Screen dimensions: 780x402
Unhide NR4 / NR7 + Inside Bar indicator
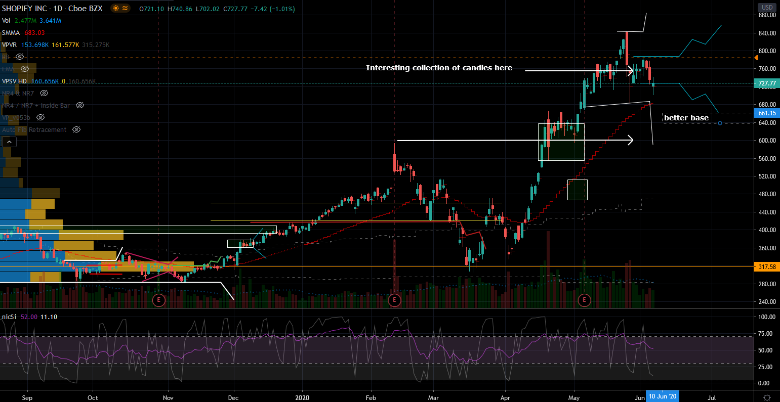coord(79,105)
